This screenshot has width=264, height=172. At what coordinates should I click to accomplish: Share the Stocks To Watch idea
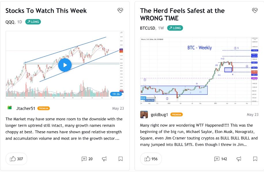pos(104,159)
